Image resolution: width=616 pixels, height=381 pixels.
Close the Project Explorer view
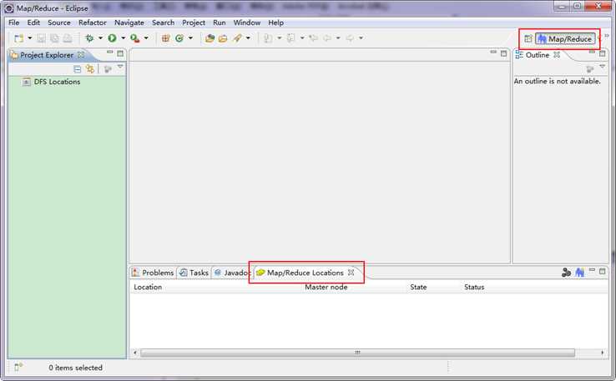(81, 55)
